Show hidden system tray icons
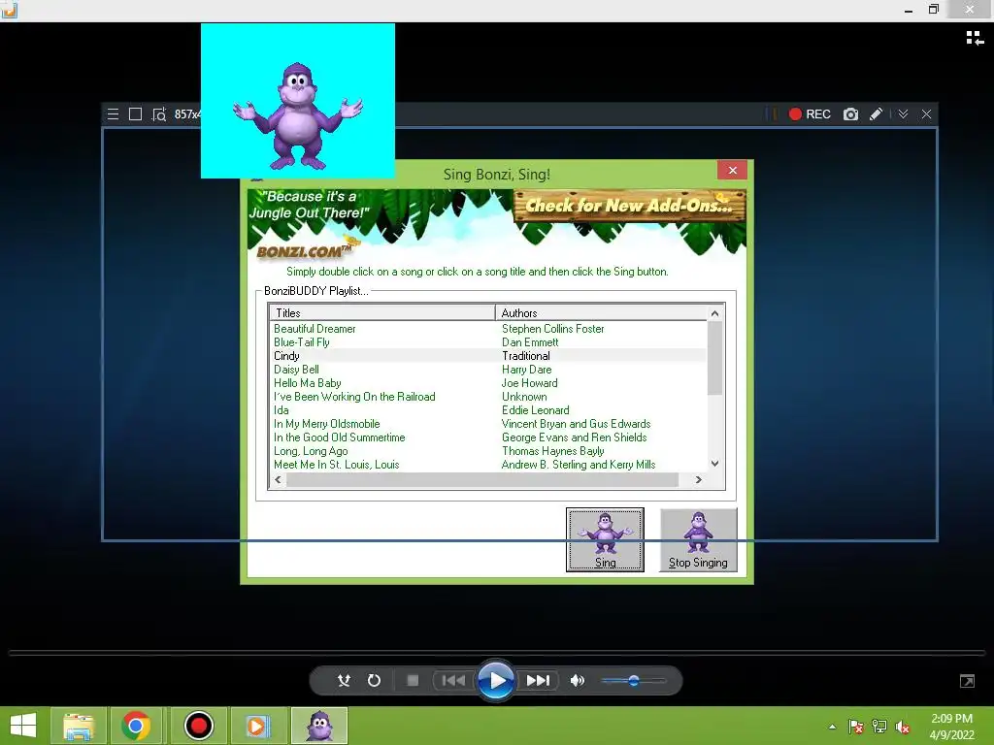The height and width of the screenshot is (745, 994). (832, 727)
